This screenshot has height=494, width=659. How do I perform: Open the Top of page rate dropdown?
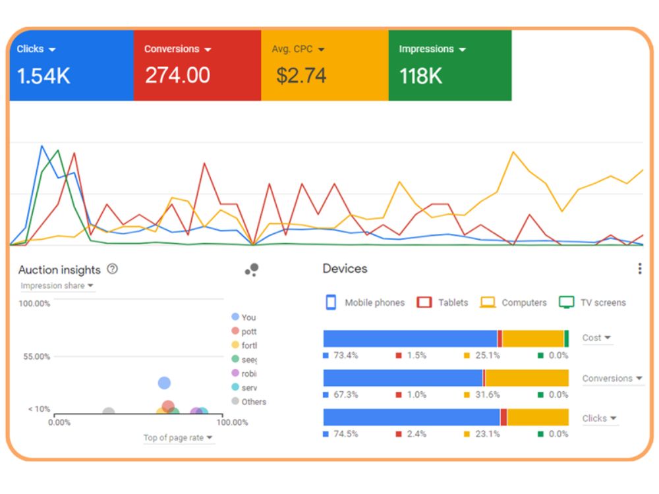(x=178, y=438)
